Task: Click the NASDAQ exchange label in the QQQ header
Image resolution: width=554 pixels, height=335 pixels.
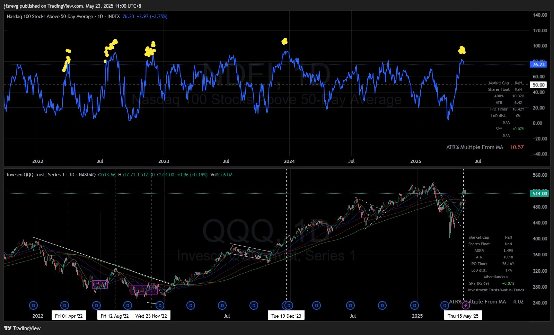Action: click(x=87, y=175)
